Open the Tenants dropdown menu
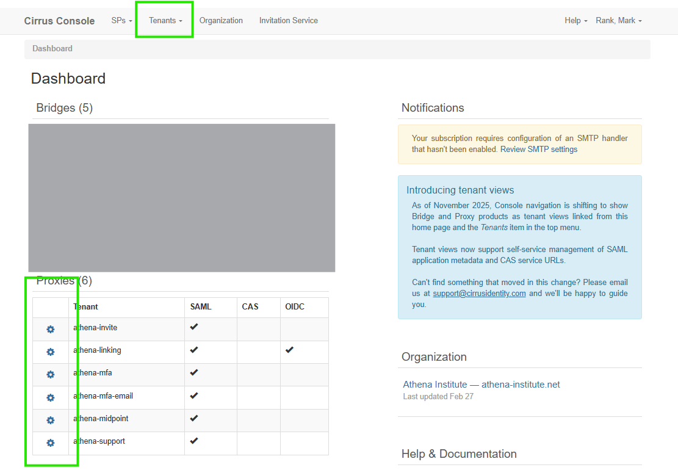678x470 pixels. click(165, 21)
